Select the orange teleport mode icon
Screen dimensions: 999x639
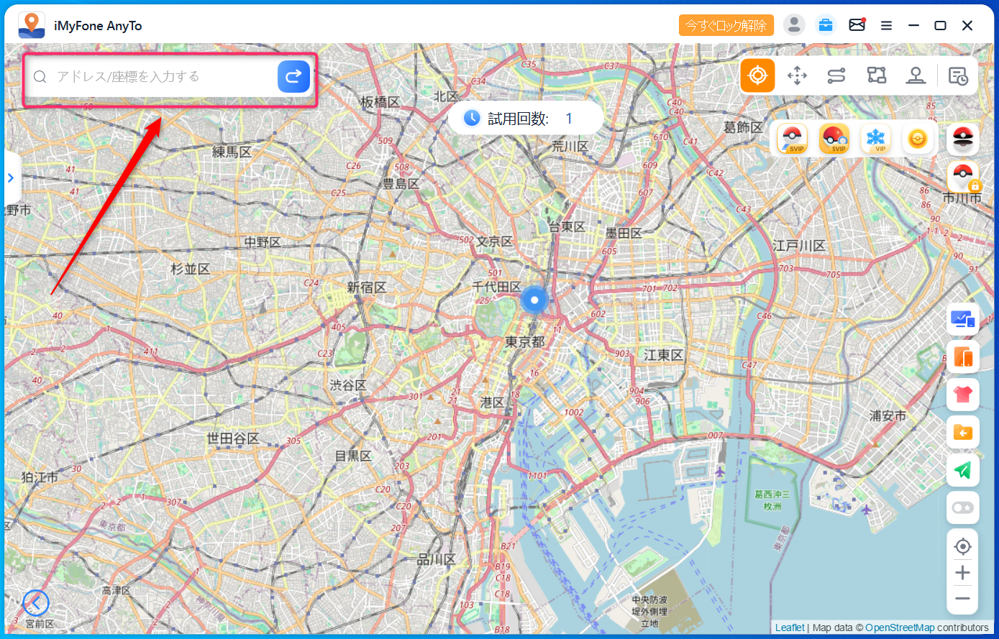point(757,75)
